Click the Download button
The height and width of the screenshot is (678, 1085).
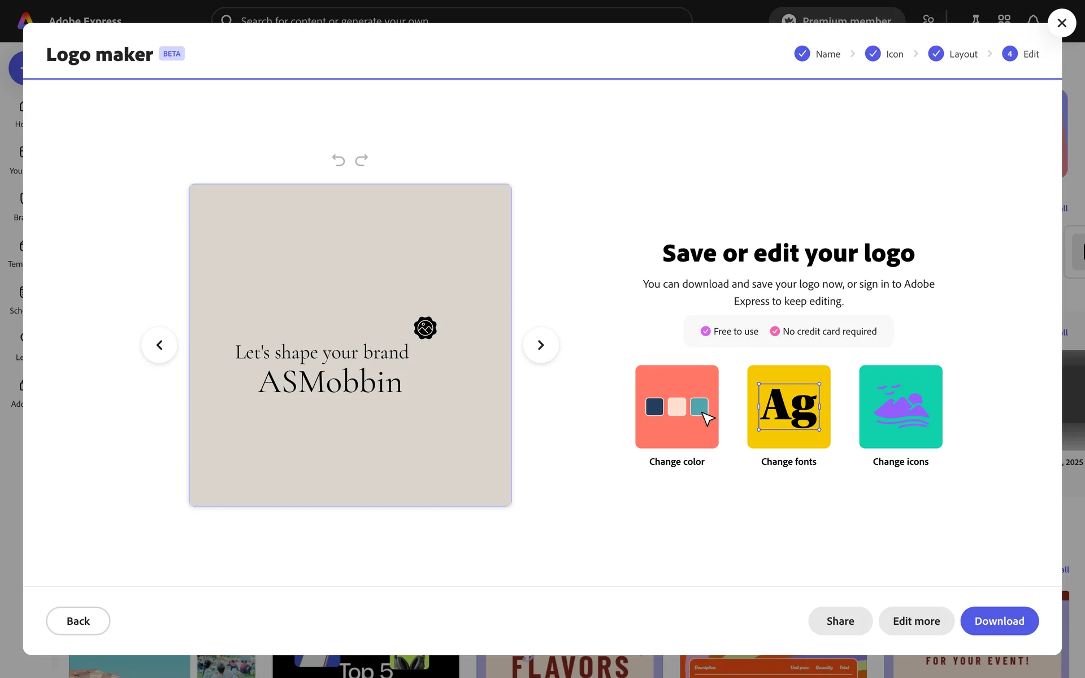click(999, 621)
